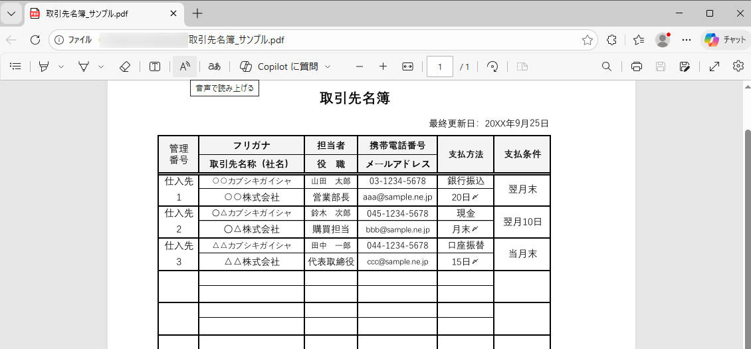The width and height of the screenshot is (751, 349).
Task: Toggle the page view layout
Action: [x=522, y=66]
